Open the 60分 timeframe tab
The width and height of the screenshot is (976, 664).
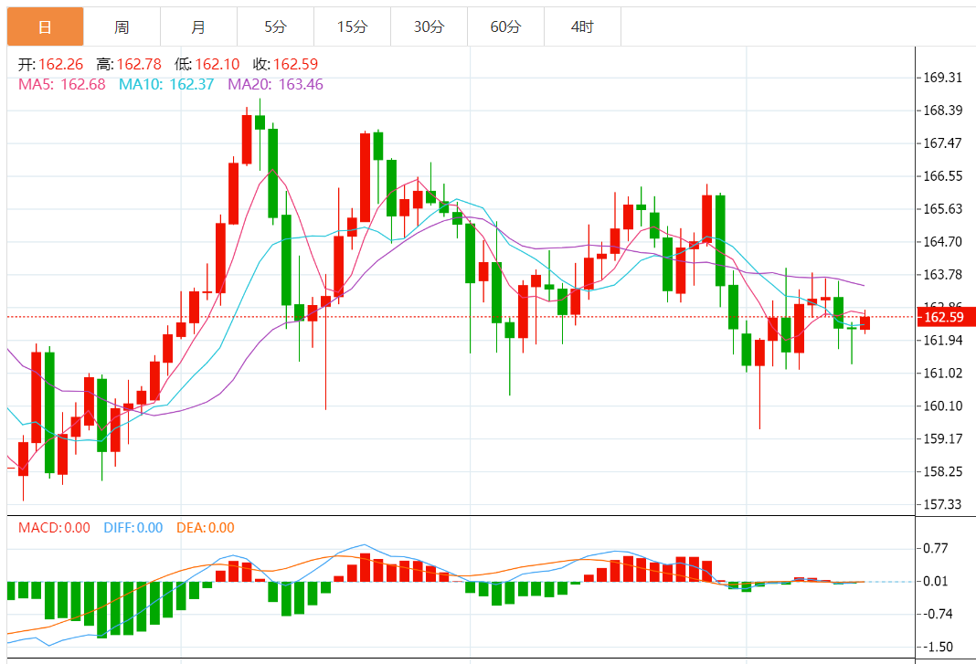(506, 26)
